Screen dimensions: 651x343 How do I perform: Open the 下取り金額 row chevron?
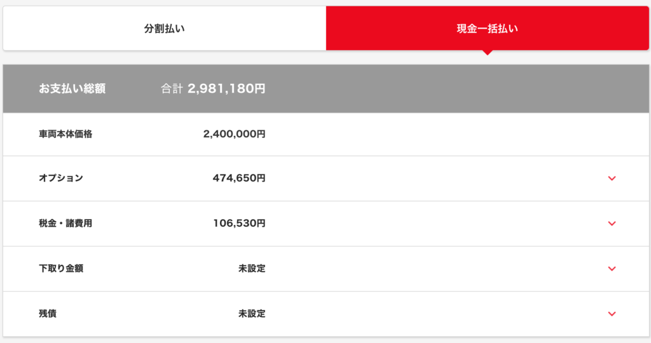click(x=612, y=269)
